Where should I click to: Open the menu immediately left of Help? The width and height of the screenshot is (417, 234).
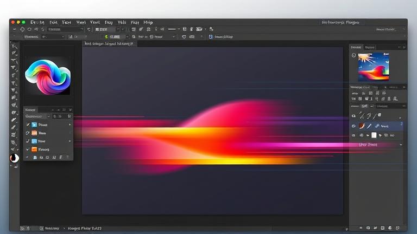pyautogui.click(x=135, y=22)
